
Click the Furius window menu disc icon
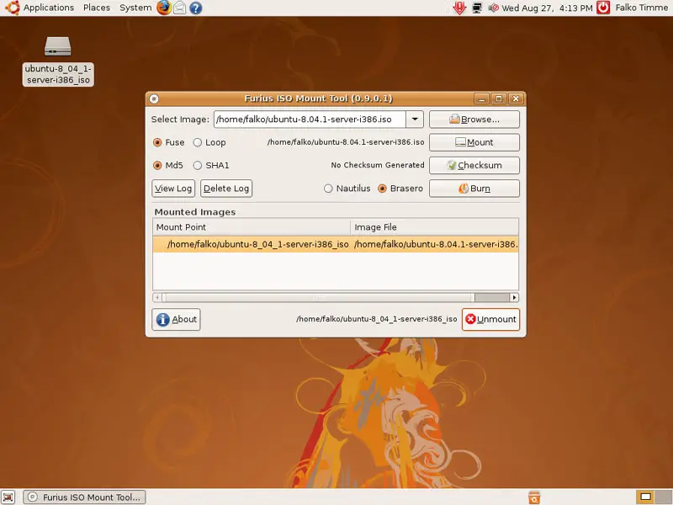(x=154, y=98)
